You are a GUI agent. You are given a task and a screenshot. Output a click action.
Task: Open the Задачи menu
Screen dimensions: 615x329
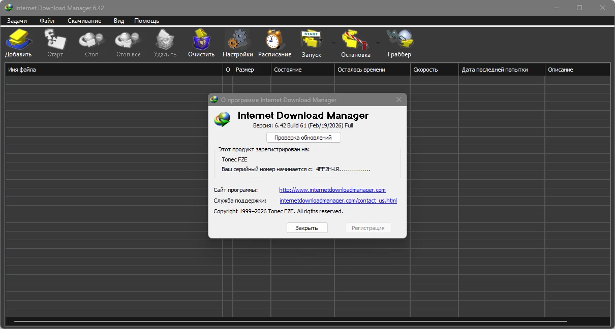[x=17, y=21]
